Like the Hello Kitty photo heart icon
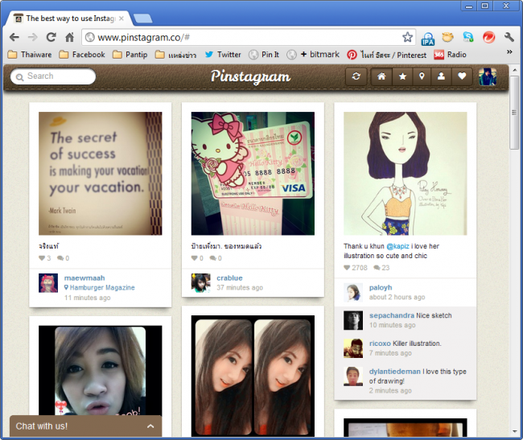This screenshot has height=440, width=523. click(x=194, y=258)
